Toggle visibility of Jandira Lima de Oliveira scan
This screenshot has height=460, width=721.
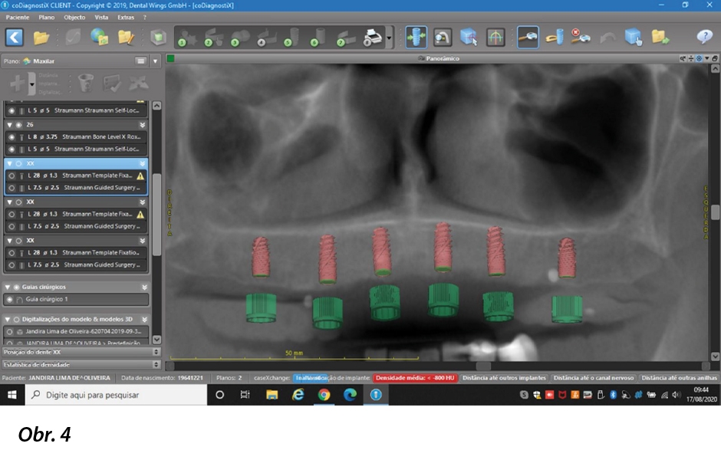10,331
